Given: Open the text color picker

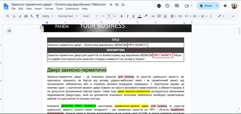Looking at the screenshot, I should coord(140,16).
